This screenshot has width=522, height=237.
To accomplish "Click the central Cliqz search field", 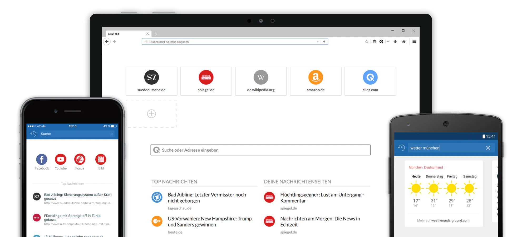I will (260, 150).
